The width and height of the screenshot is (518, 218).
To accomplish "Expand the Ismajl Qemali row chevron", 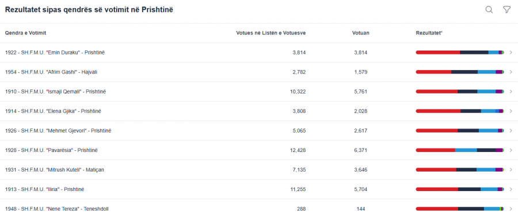I will [x=511, y=92].
